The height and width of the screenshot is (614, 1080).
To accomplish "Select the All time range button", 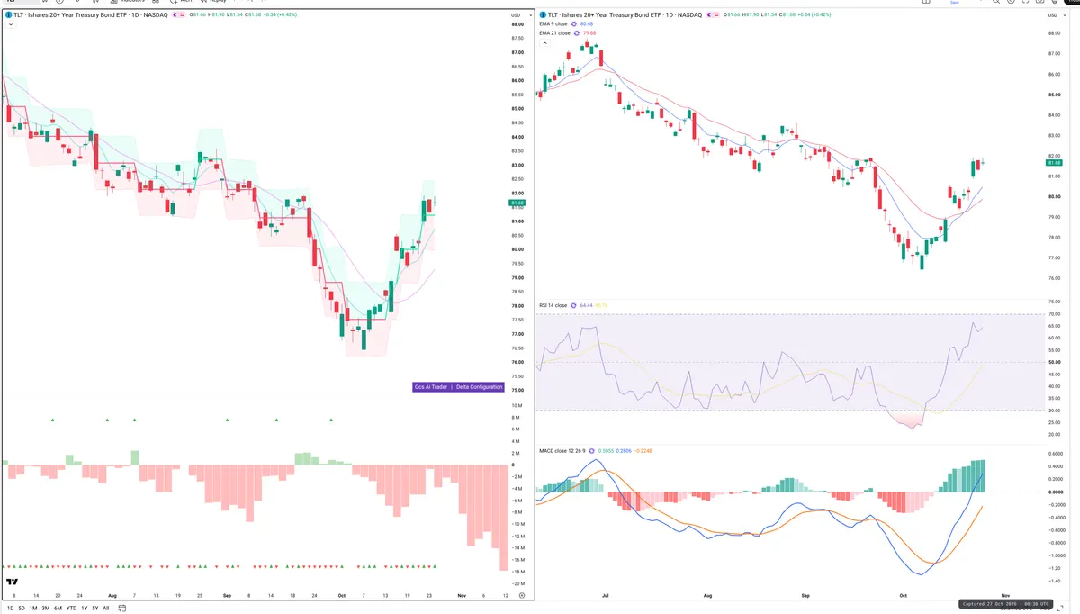I will 106,609.
